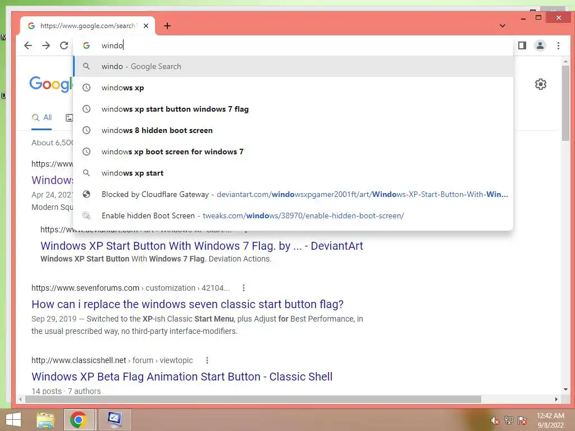Go back with the browser back arrow
The height and width of the screenshot is (431, 575).
tap(28, 45)
